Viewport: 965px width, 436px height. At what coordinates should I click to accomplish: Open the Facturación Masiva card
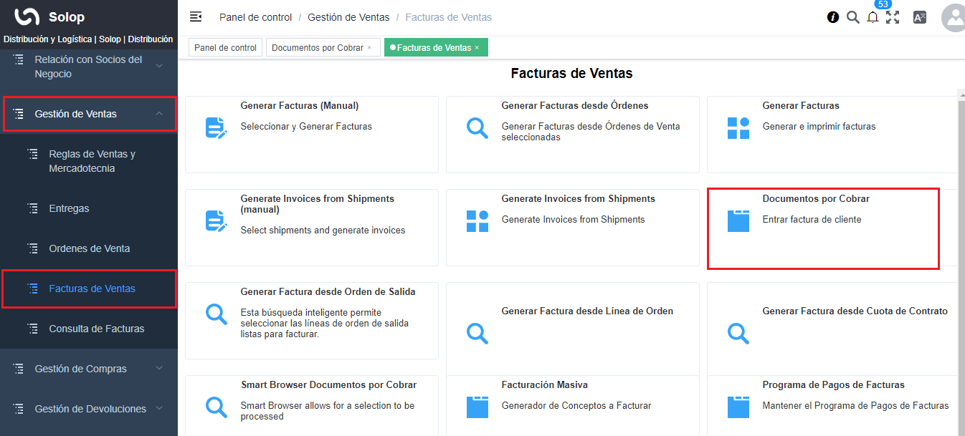(572, 405)
